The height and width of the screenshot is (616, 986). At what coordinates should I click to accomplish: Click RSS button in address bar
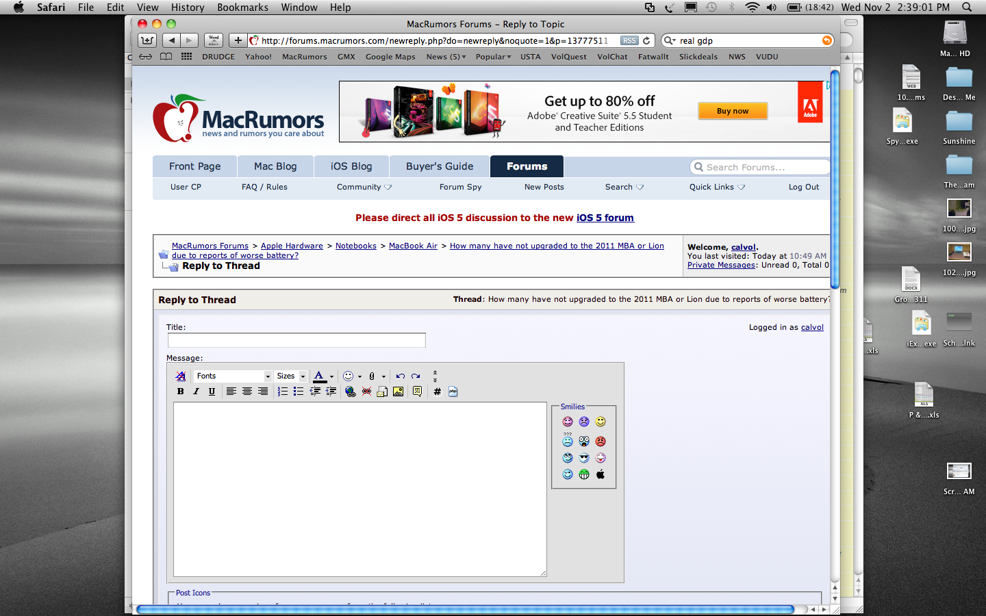629,40
